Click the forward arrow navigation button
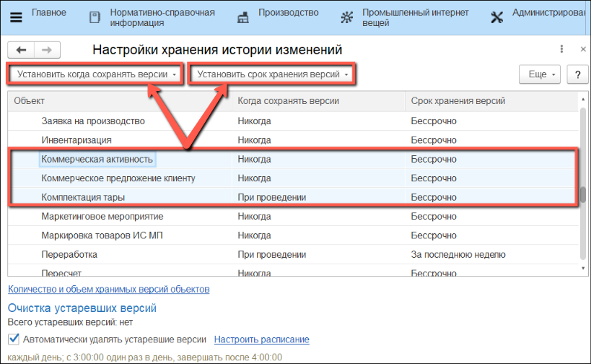This screenshot has width=591, height=364. pos(47,50)
